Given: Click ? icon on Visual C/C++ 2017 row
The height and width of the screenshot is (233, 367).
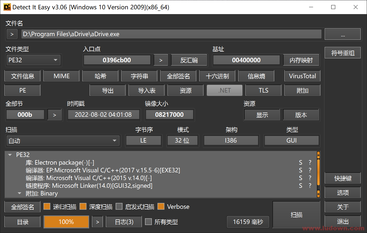Looking at the screenshot, I should (310, 170).
